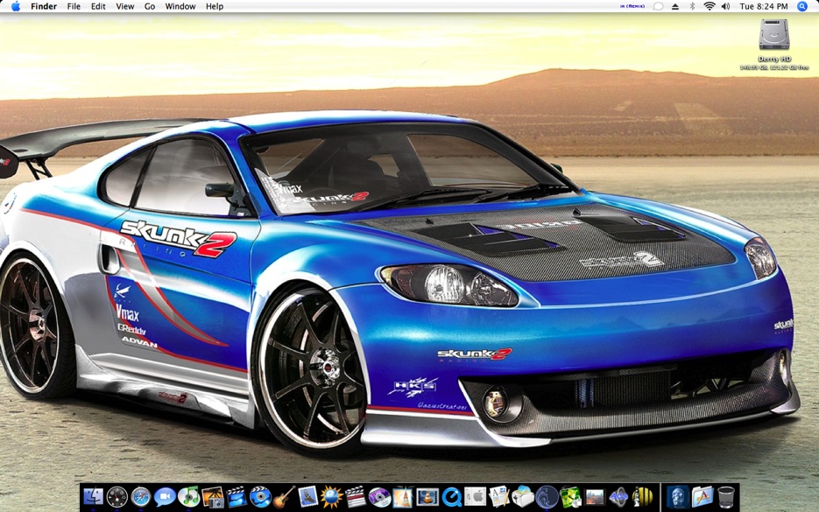Click the clock showing Tue 8:24 PM
The width and height of the screenshot is (819, 512).
coord(764,6)
